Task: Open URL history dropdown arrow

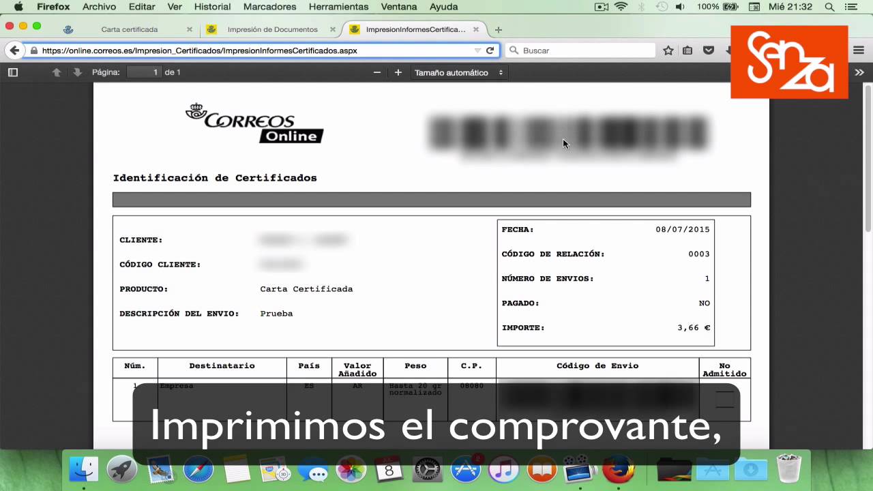Action: point(477,50)
